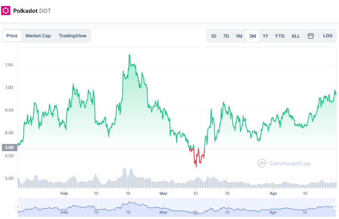
Task: Click the Polkadot logo icon
Action: pos(6,11)
